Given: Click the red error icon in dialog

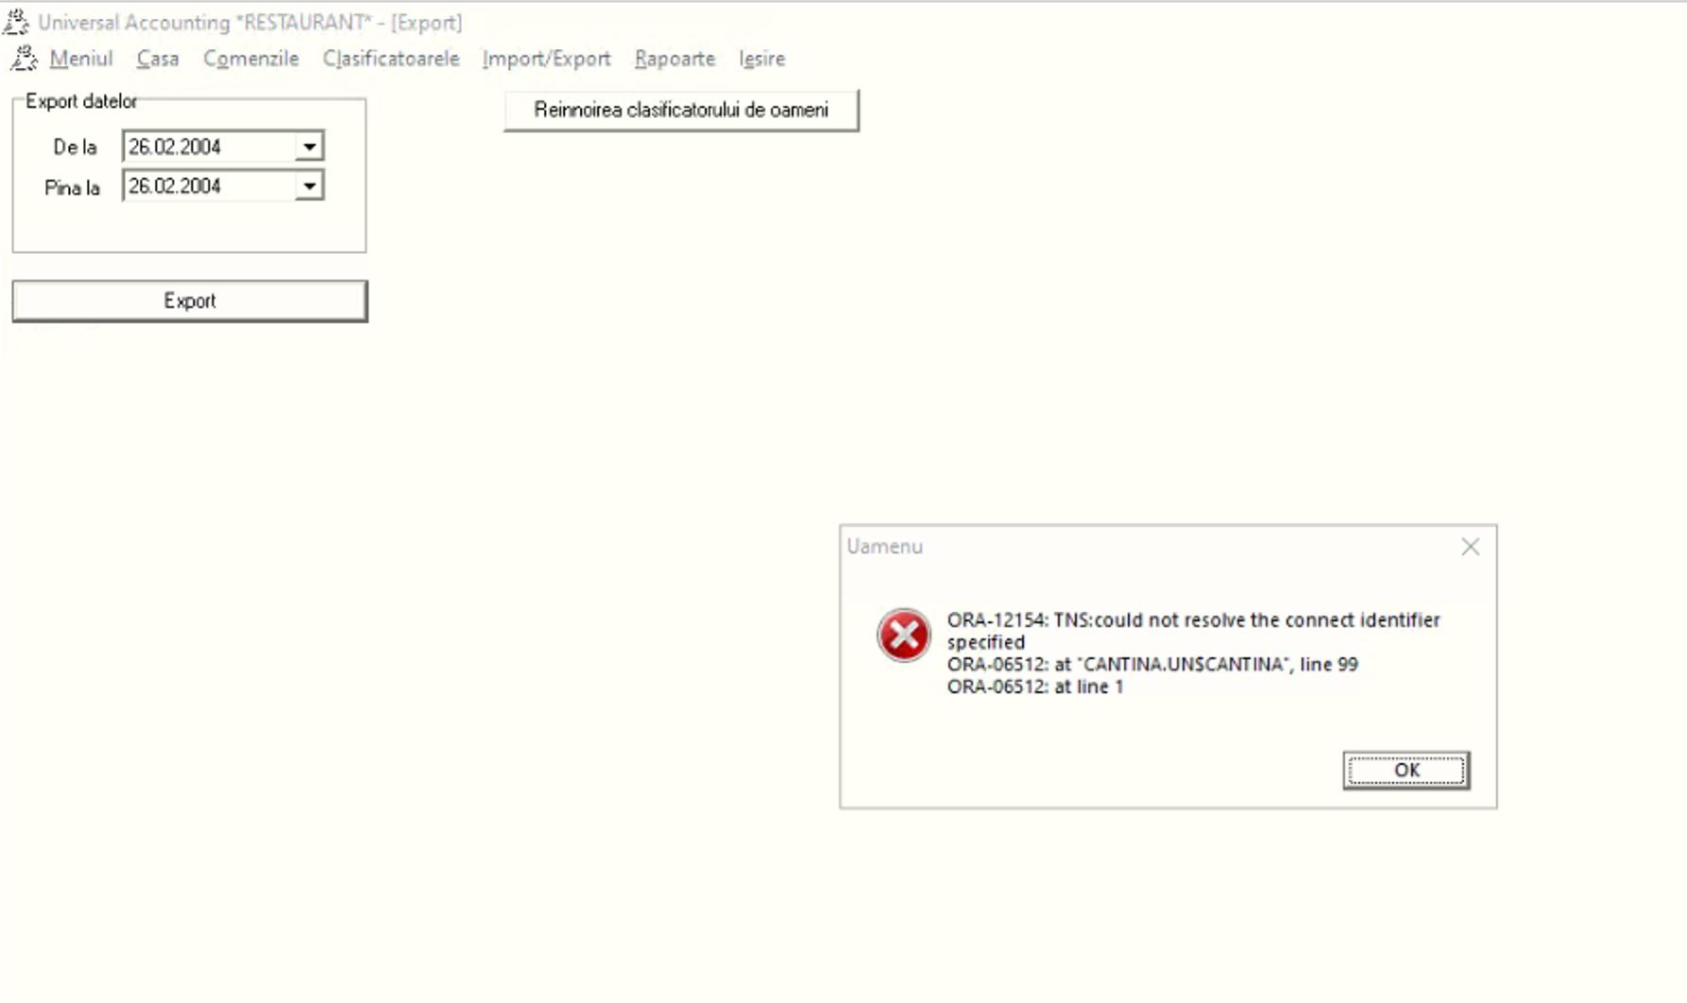Looking at the screenshot, I should [x=903, y=635].
